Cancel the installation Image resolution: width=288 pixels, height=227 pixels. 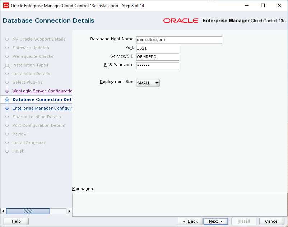pos(272,221)
